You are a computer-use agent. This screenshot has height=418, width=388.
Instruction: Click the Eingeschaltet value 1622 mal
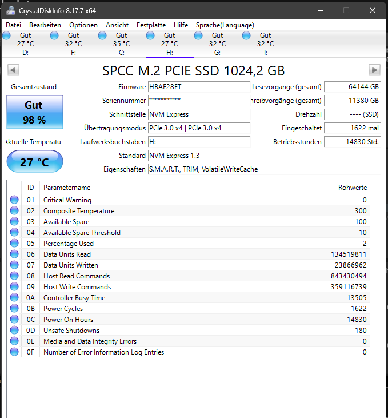click(353, 128)
